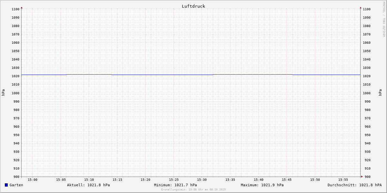Click the blue Garten legend color square
387x193 pixels.
6,185
